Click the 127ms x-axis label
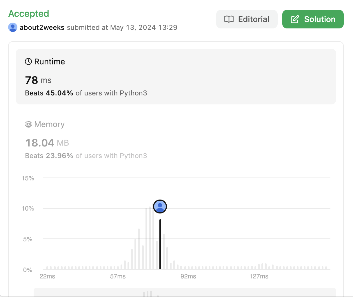The image size is (353, 297). click(x=259, y=276)
